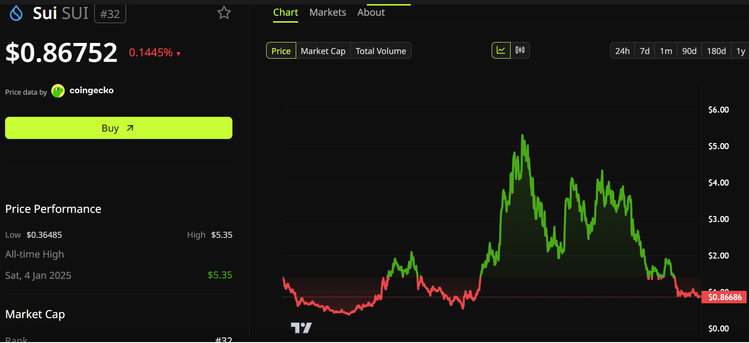
Task: Open the Markets tab
Action: pyautogui.click(x=328, y=12)
